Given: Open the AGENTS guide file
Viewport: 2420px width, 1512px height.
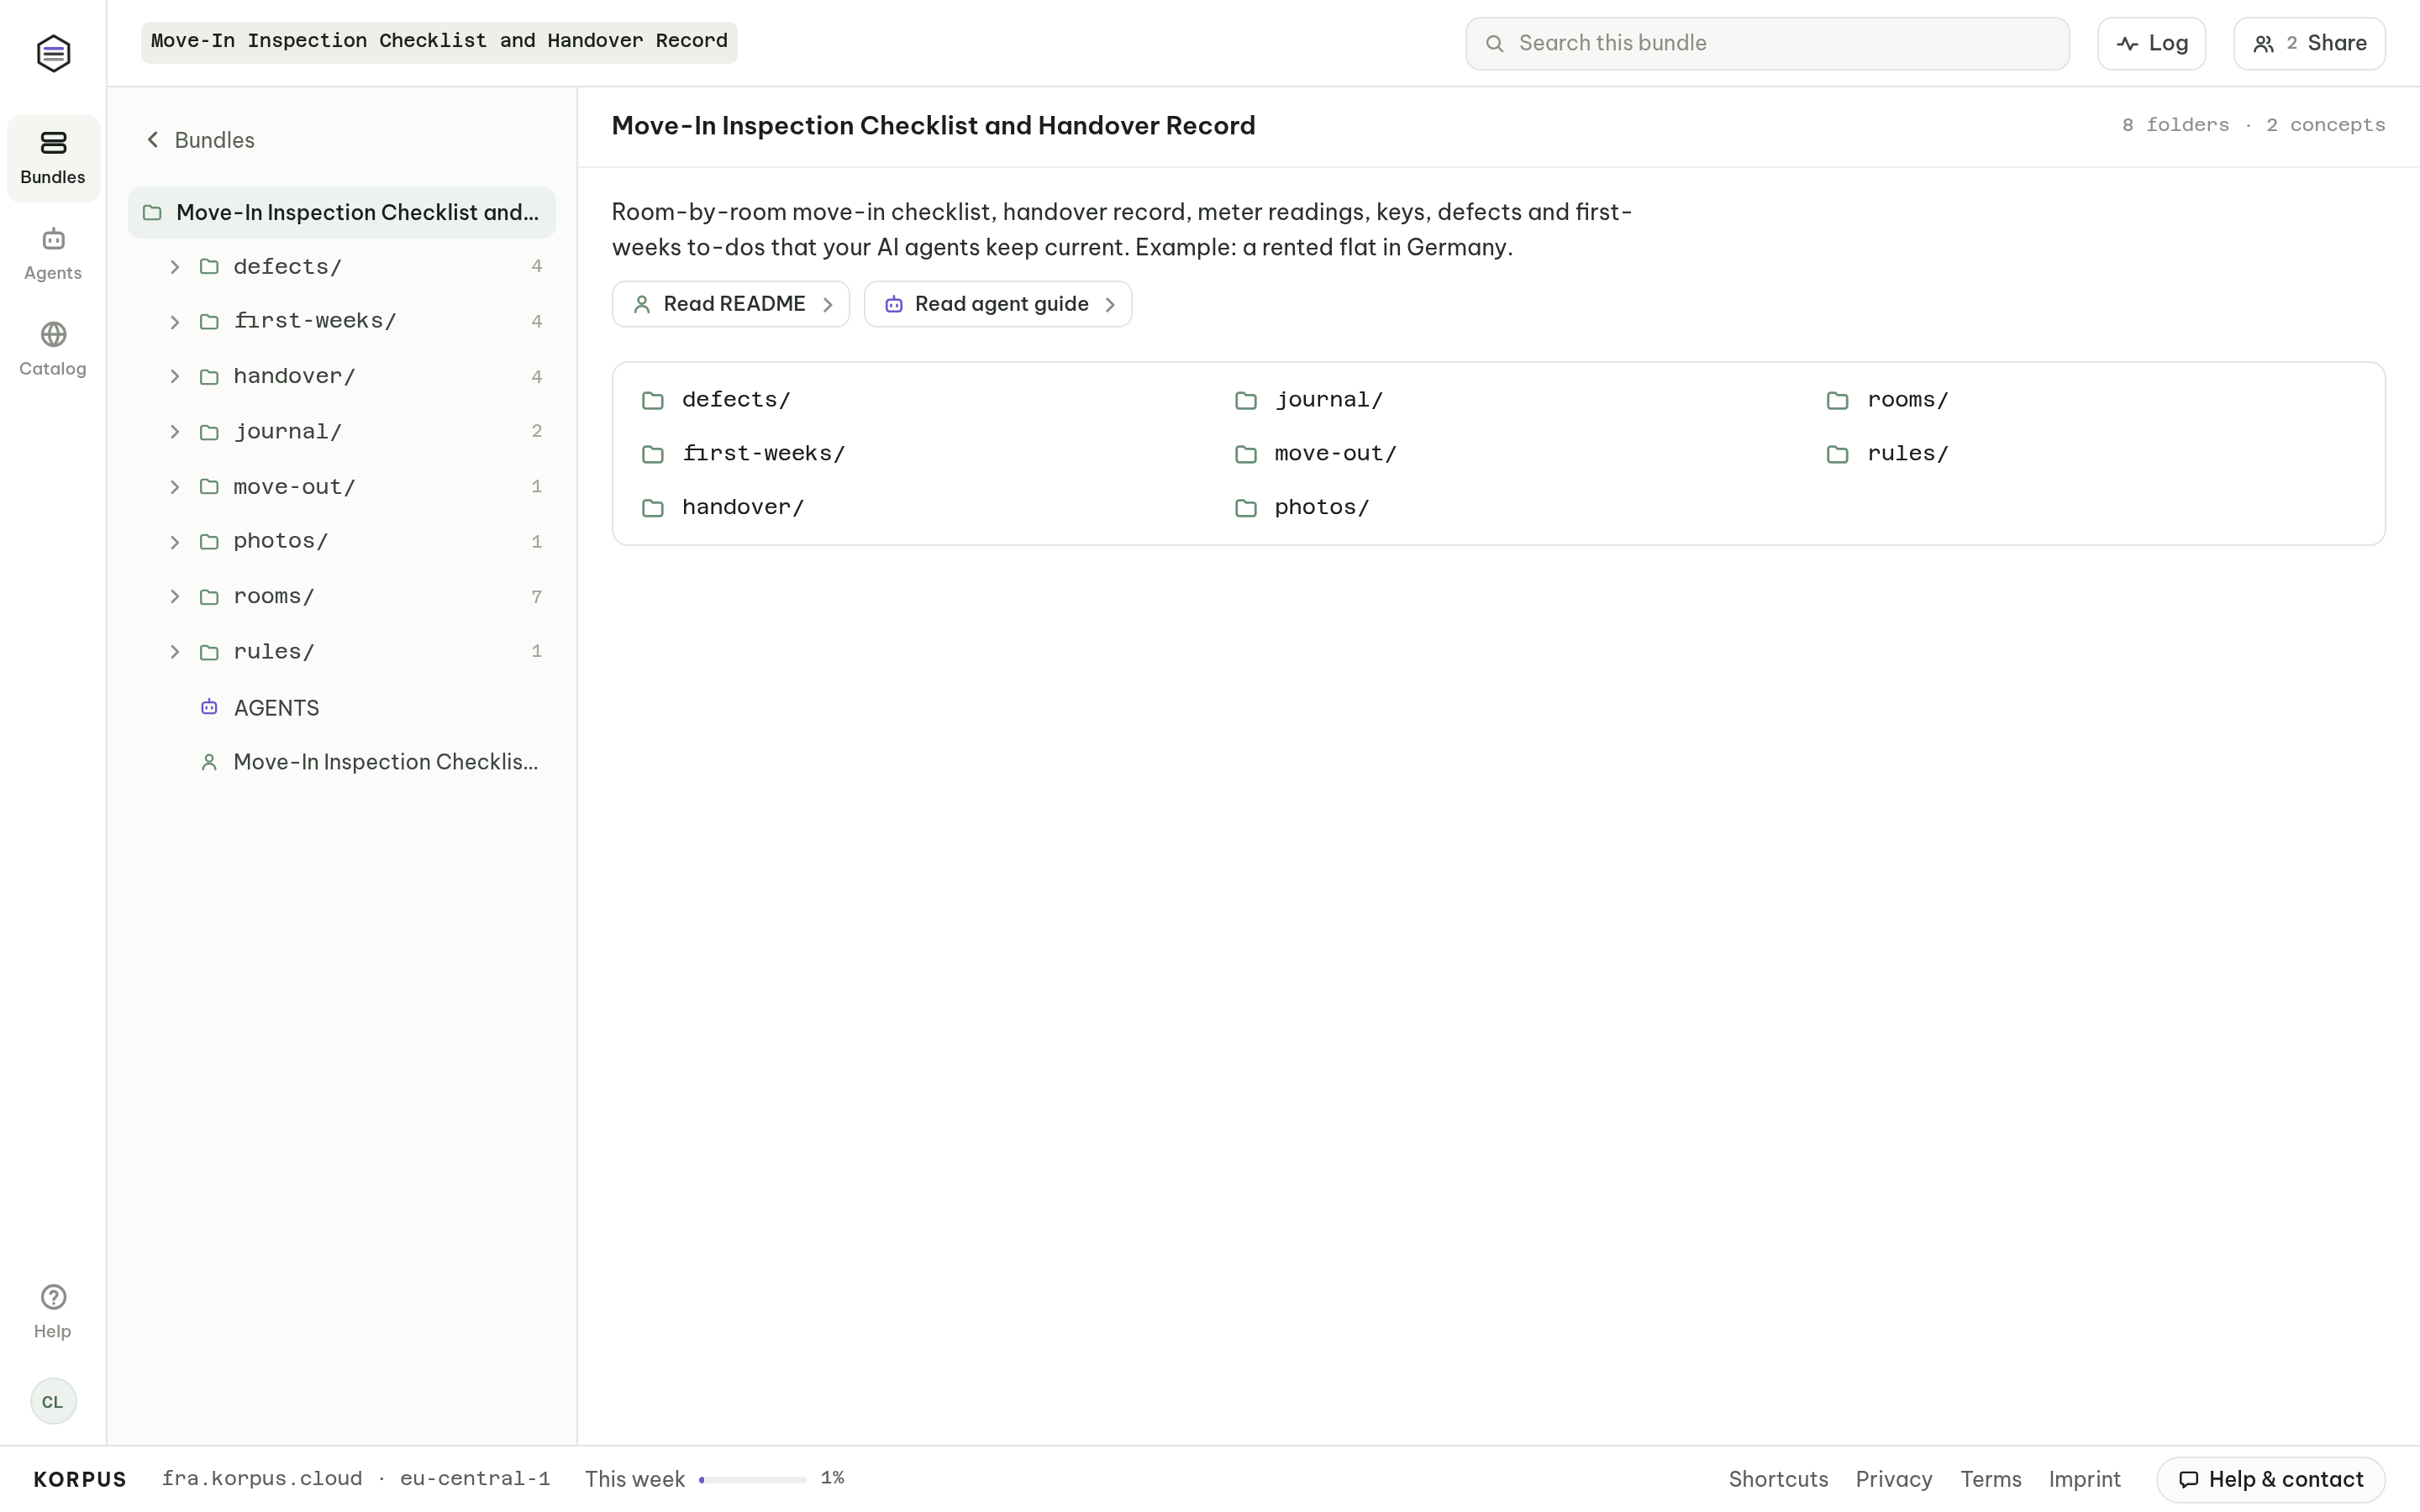Looking at the screenshot, I should click(342, 707).
